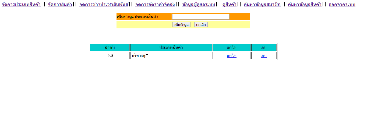
Task: Click แก้ไข link for row 259
Action: click(232, 56)
